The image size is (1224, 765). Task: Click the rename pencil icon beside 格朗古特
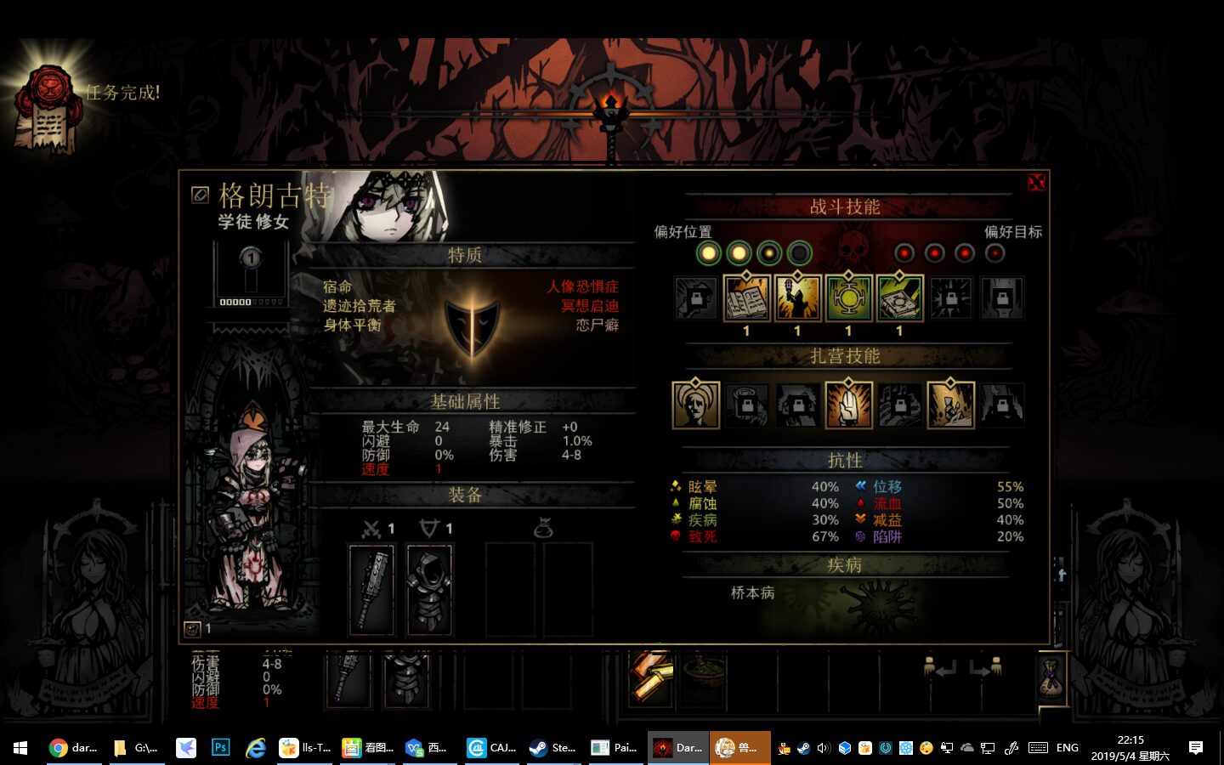[200, 195]
